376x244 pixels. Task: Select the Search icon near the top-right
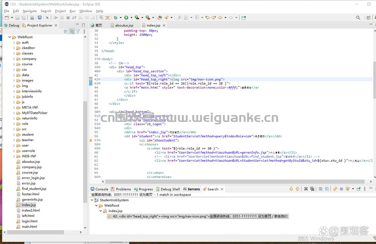pos(358,18)
